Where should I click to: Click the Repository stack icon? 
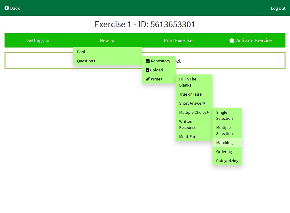[148, 61]
